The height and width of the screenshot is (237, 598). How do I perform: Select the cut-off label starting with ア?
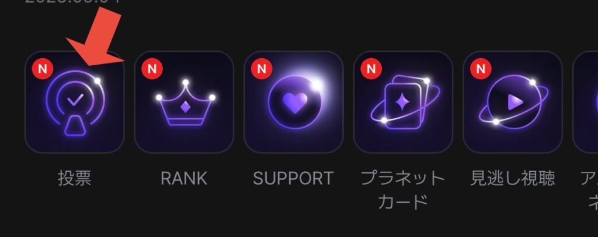590,190
